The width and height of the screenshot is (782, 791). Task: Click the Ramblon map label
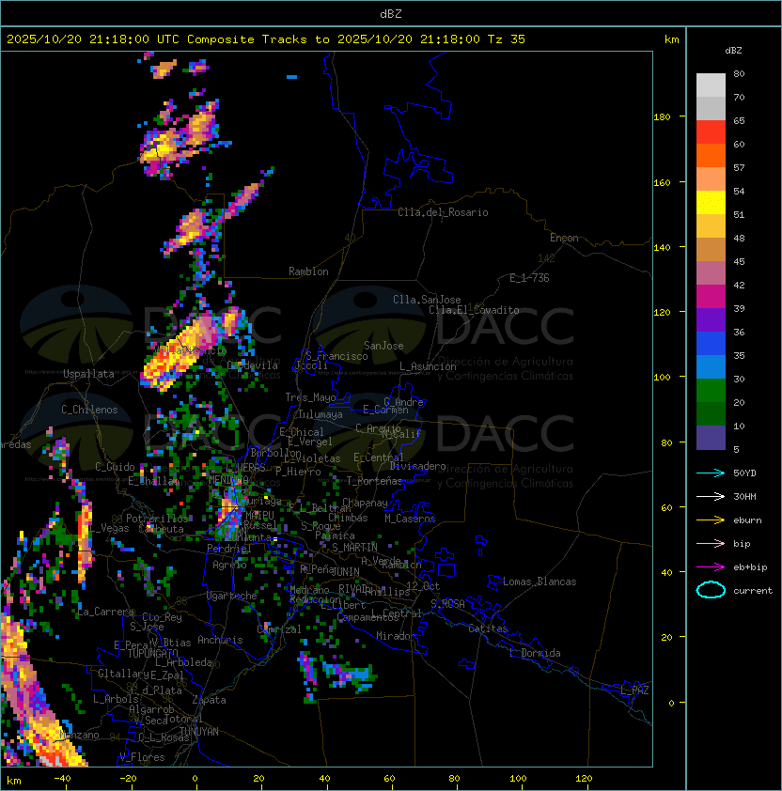pos(308,271)
